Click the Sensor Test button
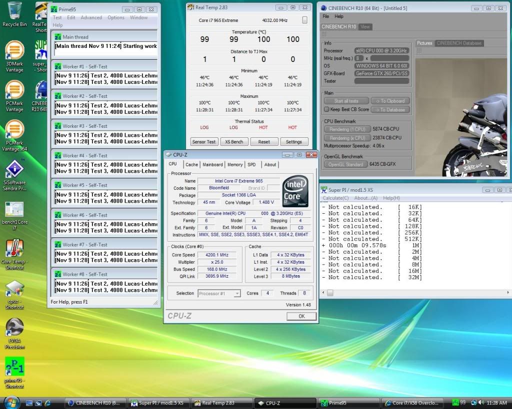Image resolution: width=512 pixels, height=409 pixels. pyautogui.click(x=204, y=142)
